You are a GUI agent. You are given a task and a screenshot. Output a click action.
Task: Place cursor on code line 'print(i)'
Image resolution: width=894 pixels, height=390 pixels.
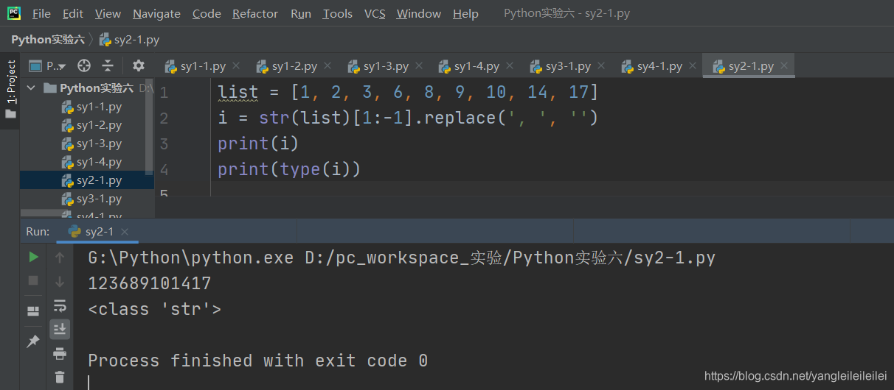[258, 143]
